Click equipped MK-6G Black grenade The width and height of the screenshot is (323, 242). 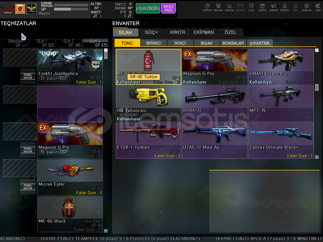(x=70, y=214)
